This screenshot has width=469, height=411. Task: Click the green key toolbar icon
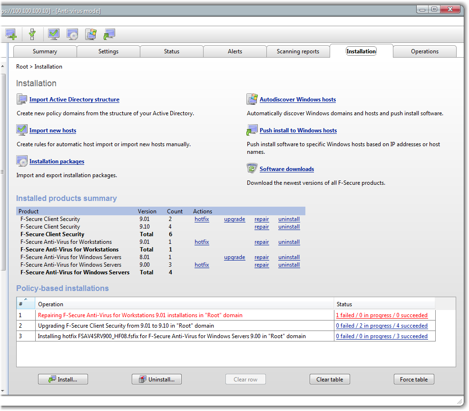pos(32,34)
